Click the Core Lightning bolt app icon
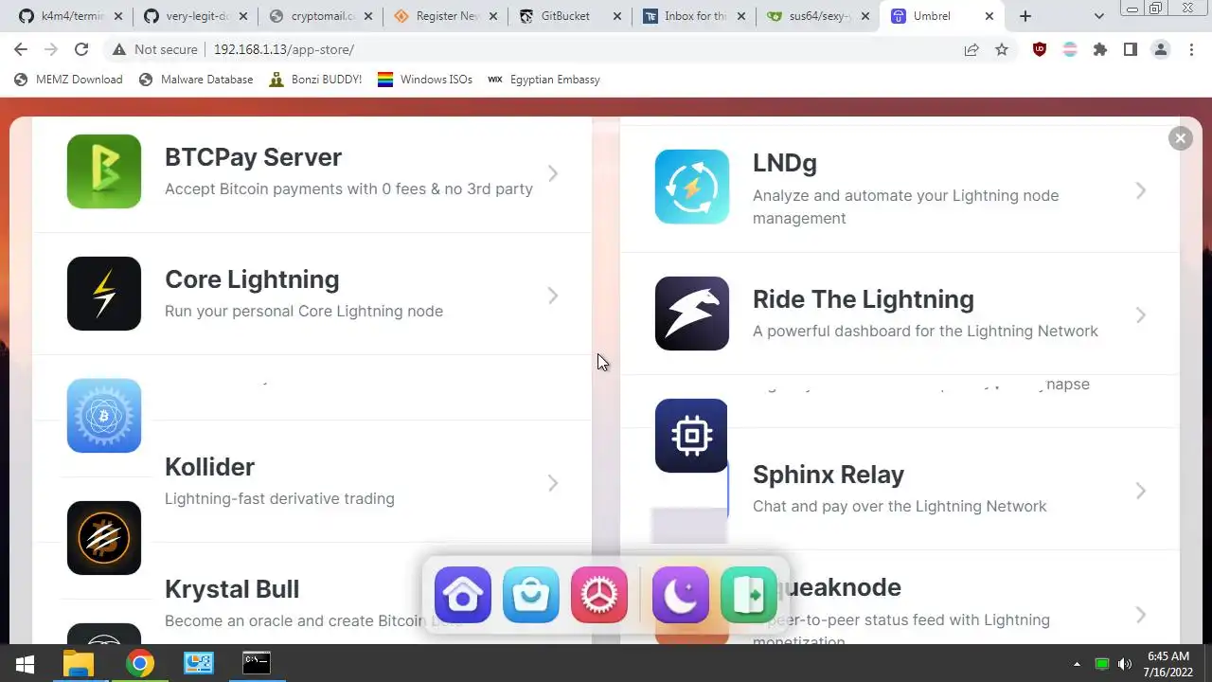This screenshot has width=1212, height=682. click(x=104, y=294)
